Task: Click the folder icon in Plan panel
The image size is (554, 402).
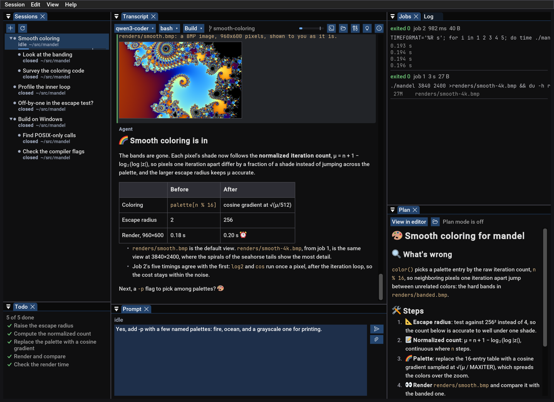Action: 435,222
